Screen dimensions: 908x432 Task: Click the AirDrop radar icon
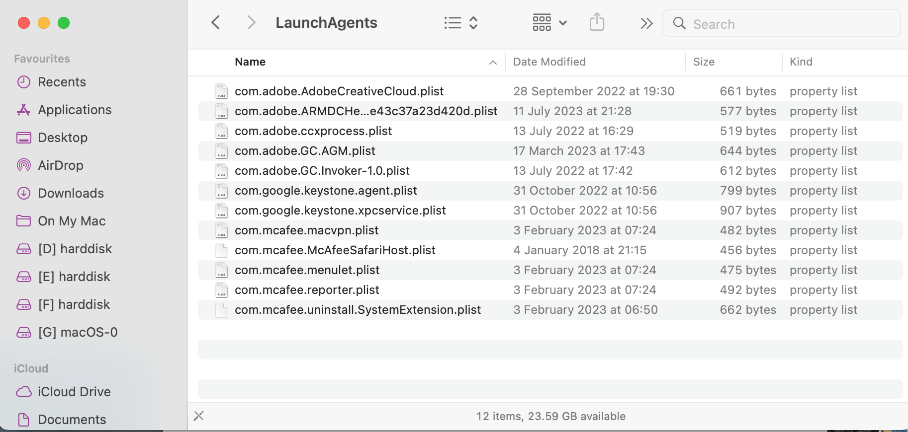pos(24,165)
